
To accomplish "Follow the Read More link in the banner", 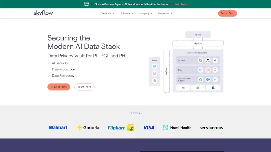I will 181,4.
